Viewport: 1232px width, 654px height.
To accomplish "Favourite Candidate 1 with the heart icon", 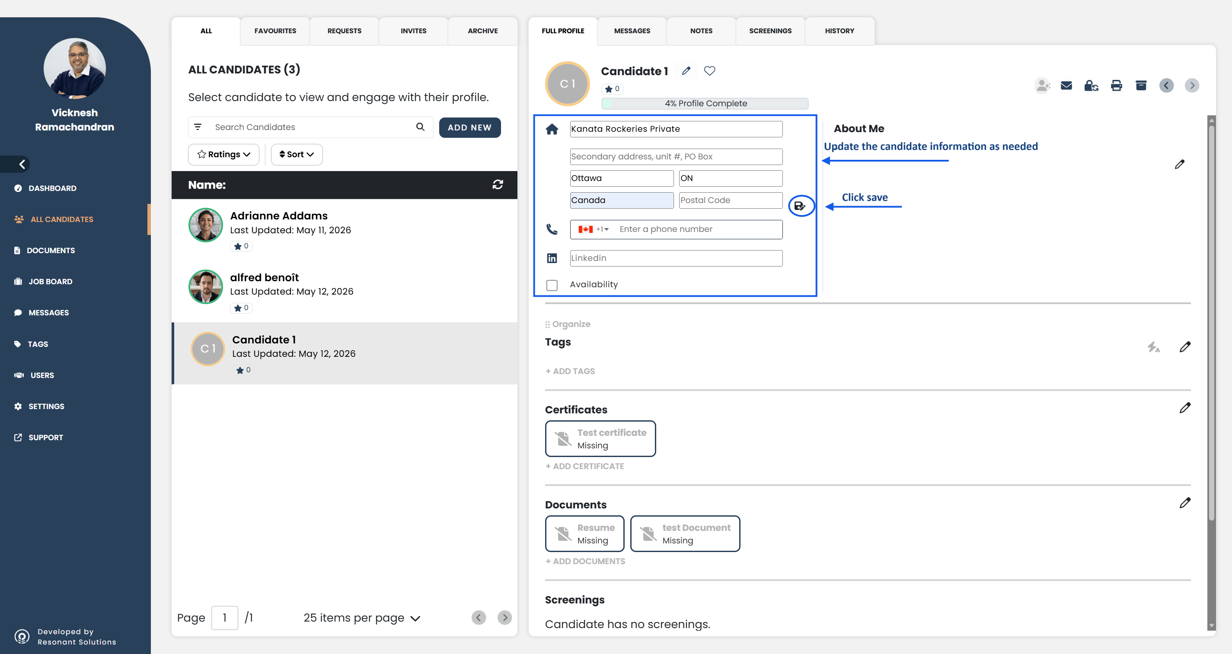I will pos(710,71).
